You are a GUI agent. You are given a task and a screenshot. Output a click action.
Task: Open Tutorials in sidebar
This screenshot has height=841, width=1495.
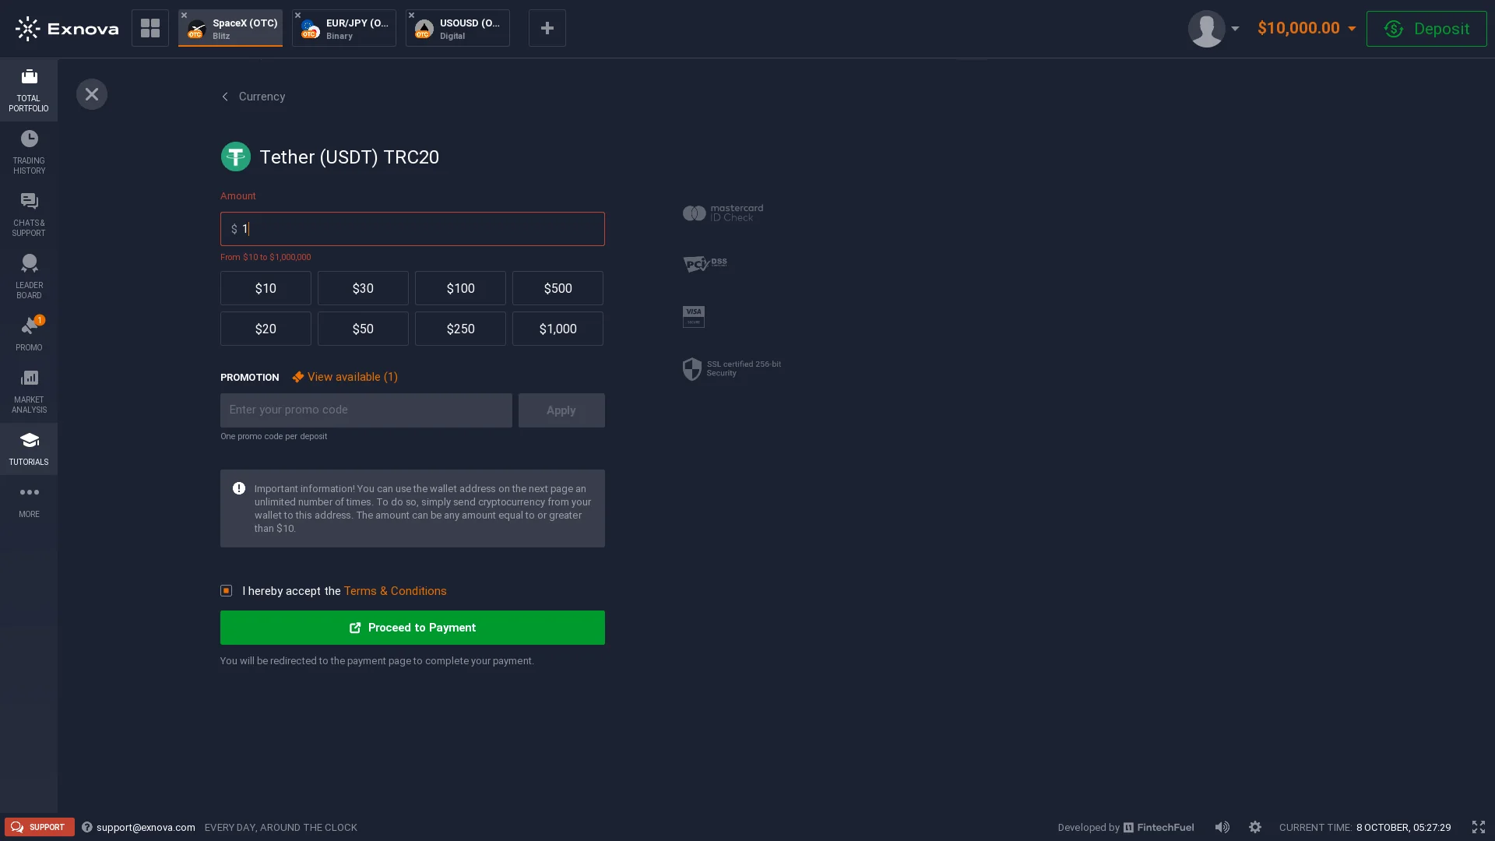[29, 449]
